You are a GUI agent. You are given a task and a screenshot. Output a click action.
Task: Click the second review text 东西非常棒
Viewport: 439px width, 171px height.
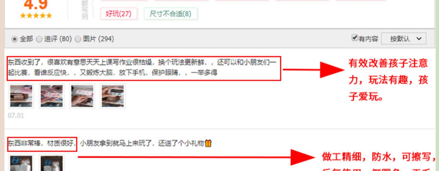tap(42, 143)
